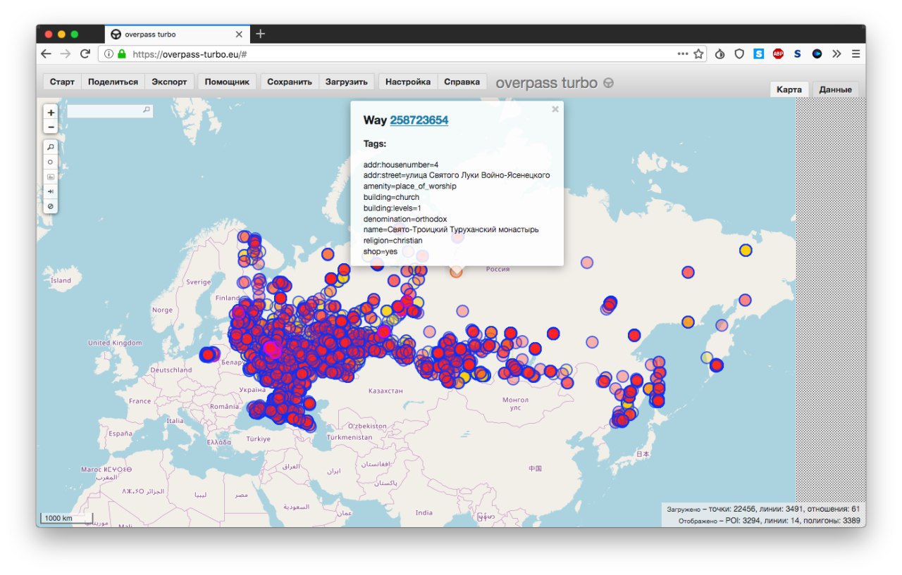Switch to the Карта tab

pyautogui.click(x=789, y=89)
